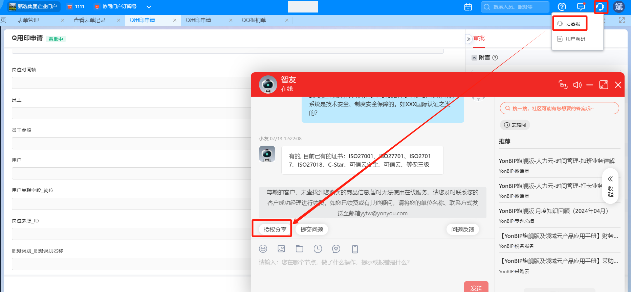Open the 1111 portal shortcut
This screenshot has height=292, width=631.
[76, 6]
